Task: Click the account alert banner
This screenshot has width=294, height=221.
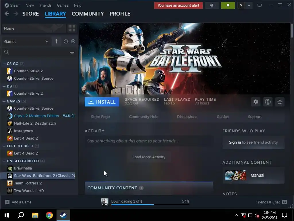Action: click(x=178, y=5)
